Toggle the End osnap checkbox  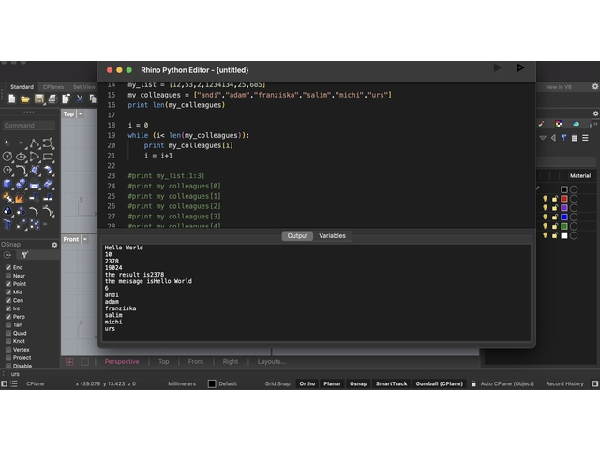tap(8, 267)
